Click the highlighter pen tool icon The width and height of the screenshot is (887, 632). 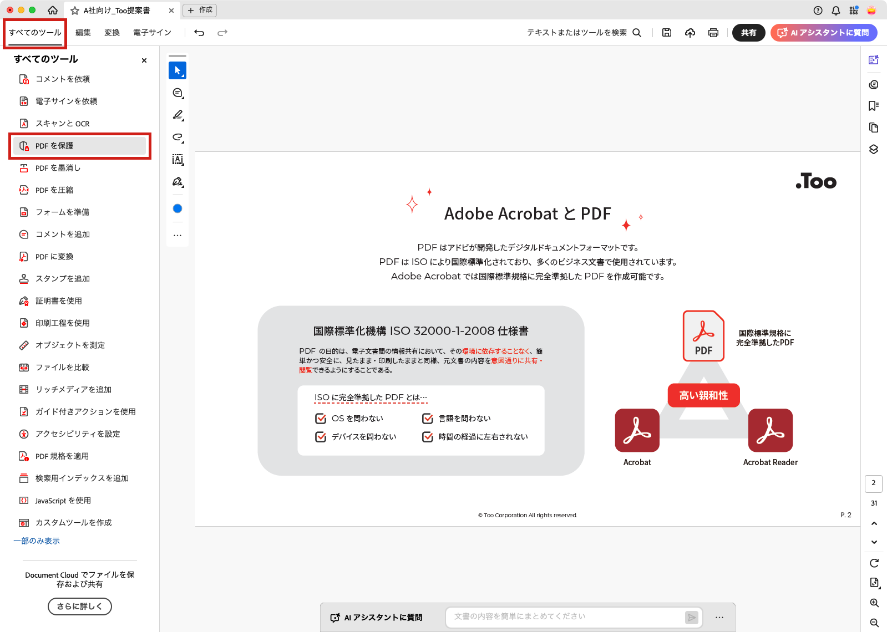[178, 115]
